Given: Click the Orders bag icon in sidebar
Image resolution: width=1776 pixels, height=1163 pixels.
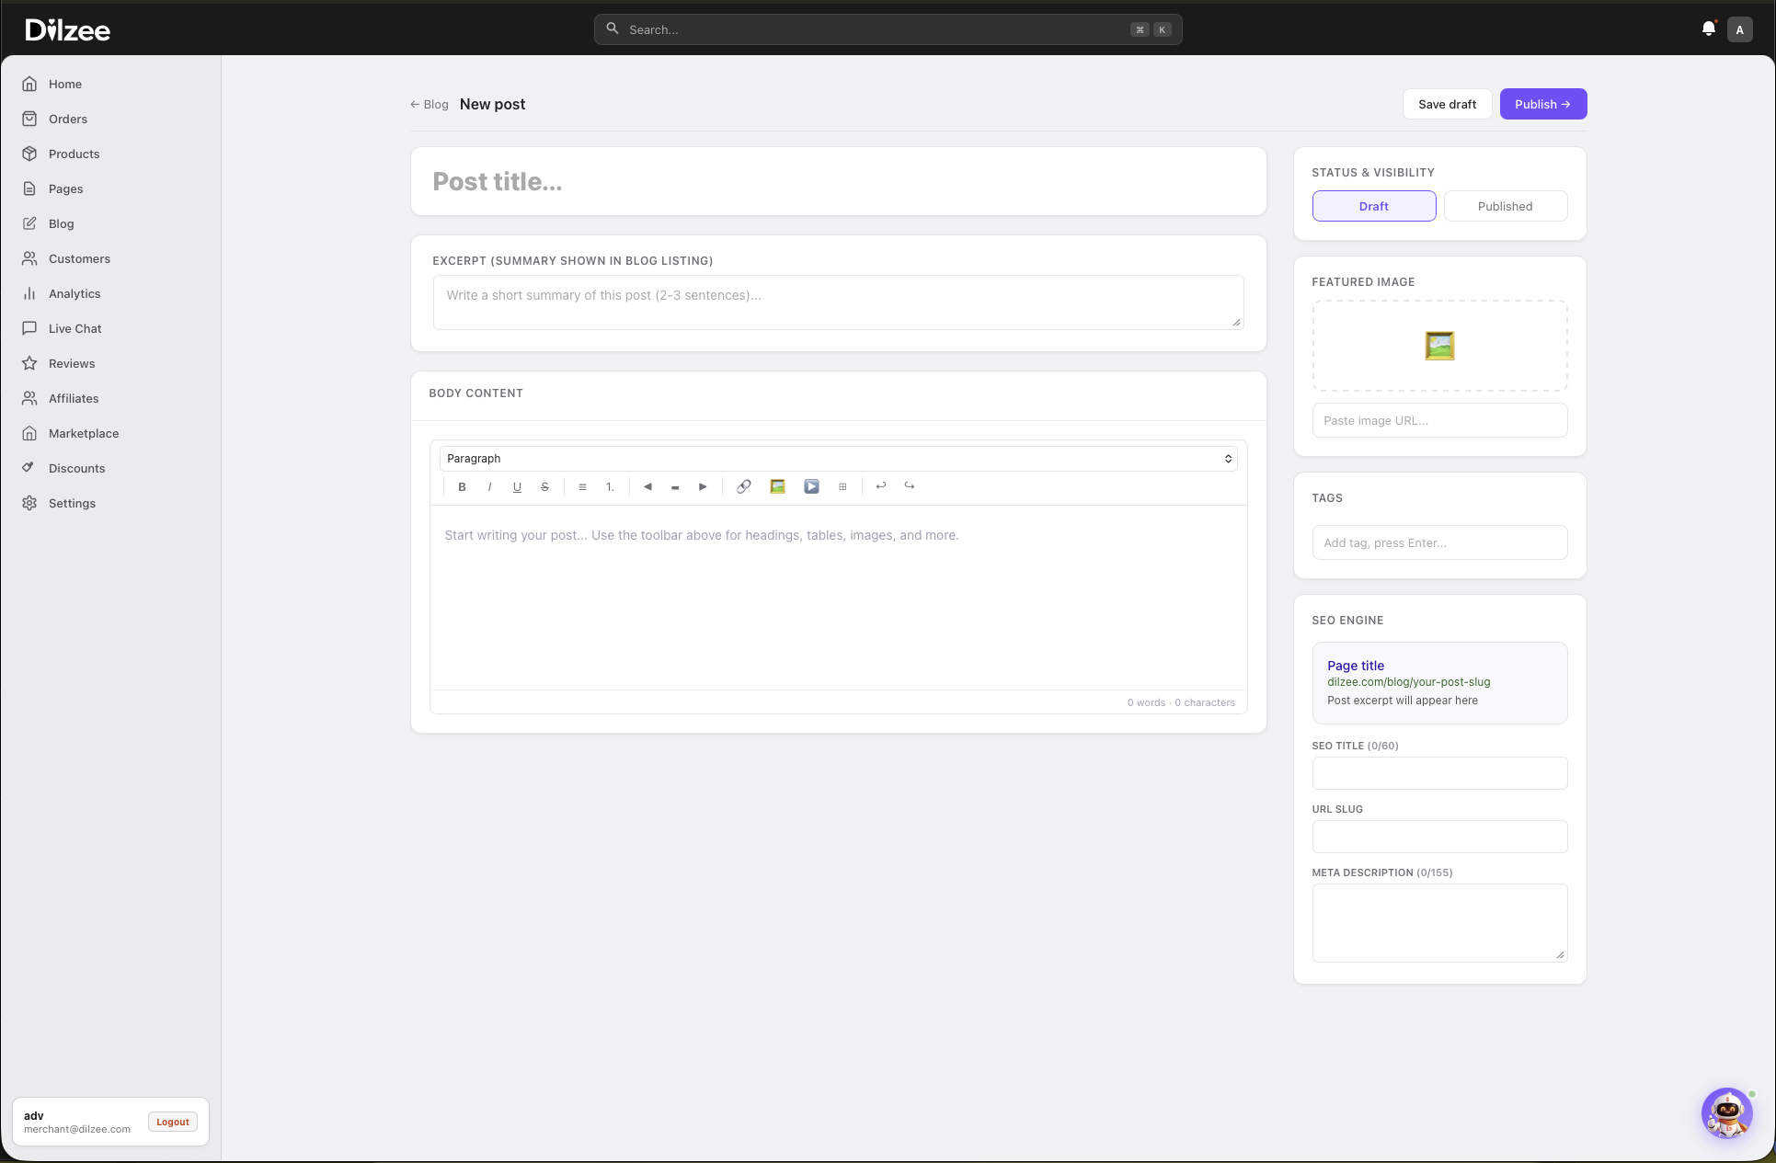Looking at the screenshot, I should pos(29,119).
